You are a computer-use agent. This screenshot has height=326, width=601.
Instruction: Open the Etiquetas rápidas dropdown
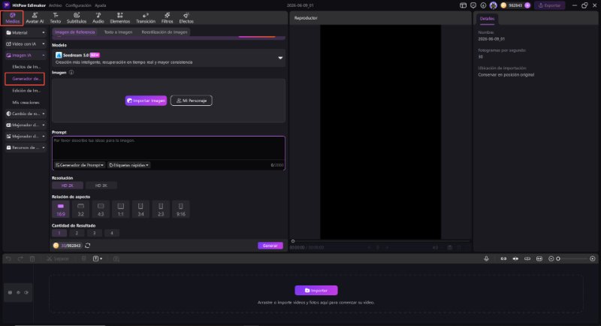(128, 165)
